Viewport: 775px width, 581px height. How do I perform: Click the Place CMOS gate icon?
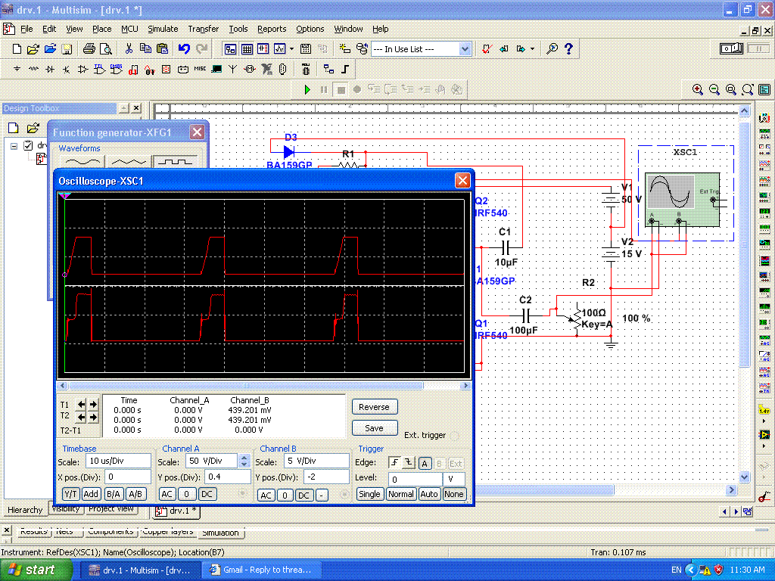tap(116, 69)
